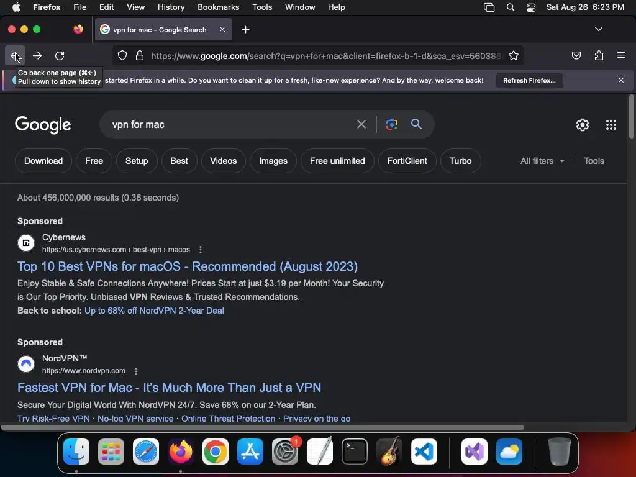The image size is (636, 477).
Task: Open Firefox View pinned icon in tab bar
Action: click(78, 29)
